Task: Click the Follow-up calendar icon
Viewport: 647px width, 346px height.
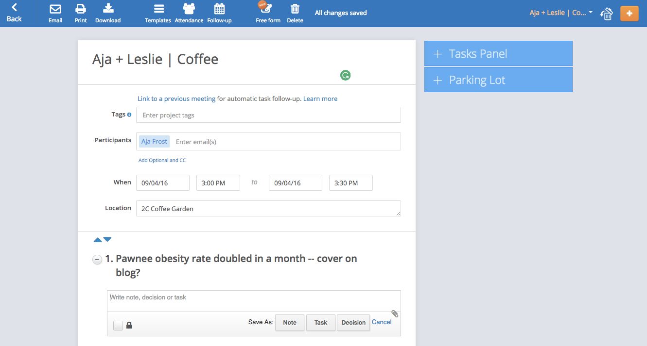Action: 219,9
